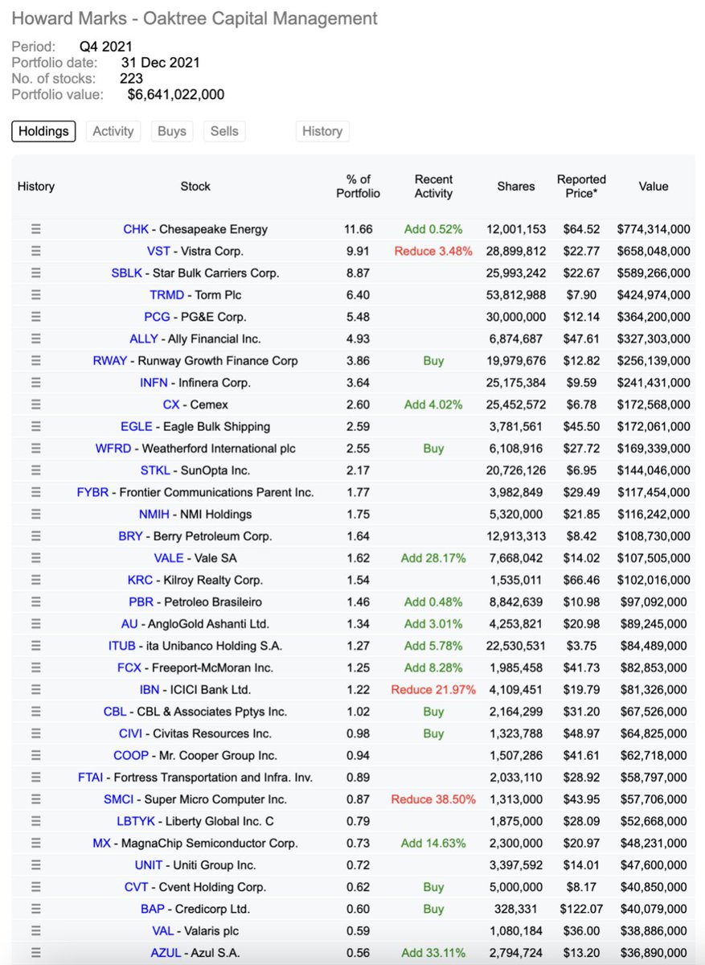Open history icon for Berry Petroleum row
Image resolution: width=705 pixels, height=965 pixels.
coord(35,536)
